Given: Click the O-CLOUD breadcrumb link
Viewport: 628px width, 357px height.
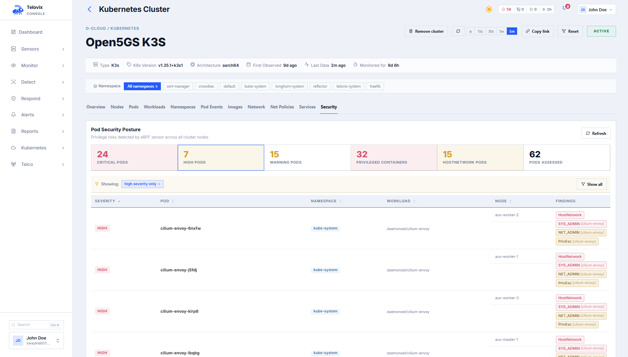Looking at the screenshot, I should [96, 28].
